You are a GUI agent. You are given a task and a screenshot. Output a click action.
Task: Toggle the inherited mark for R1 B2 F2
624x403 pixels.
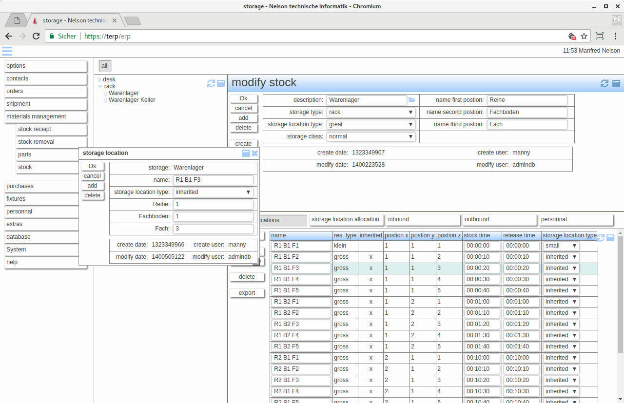coord(370,313)
